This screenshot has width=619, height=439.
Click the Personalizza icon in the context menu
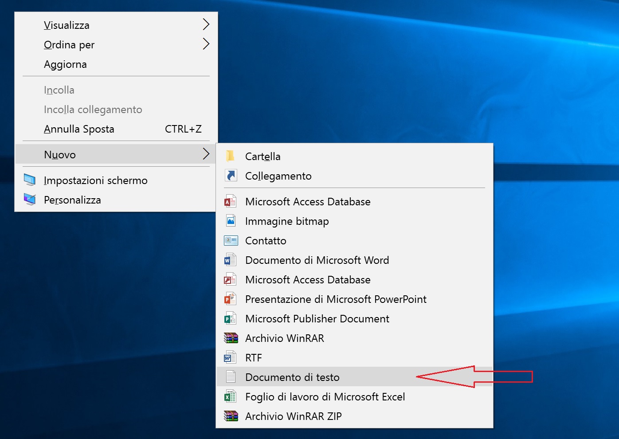pyautogui.click(x=30, y=200)
